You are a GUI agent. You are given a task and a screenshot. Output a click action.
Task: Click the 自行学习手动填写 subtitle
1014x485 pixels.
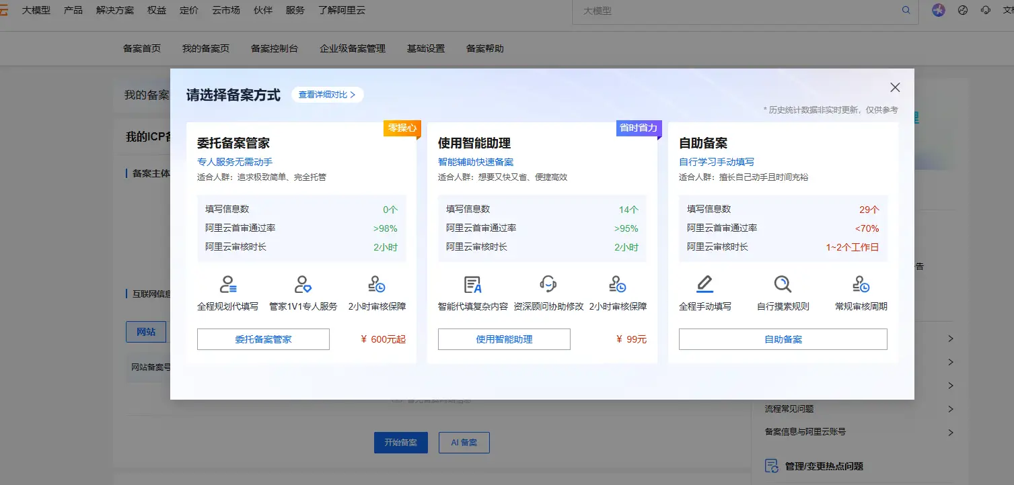pyautogui.click(x=717, y=162)
